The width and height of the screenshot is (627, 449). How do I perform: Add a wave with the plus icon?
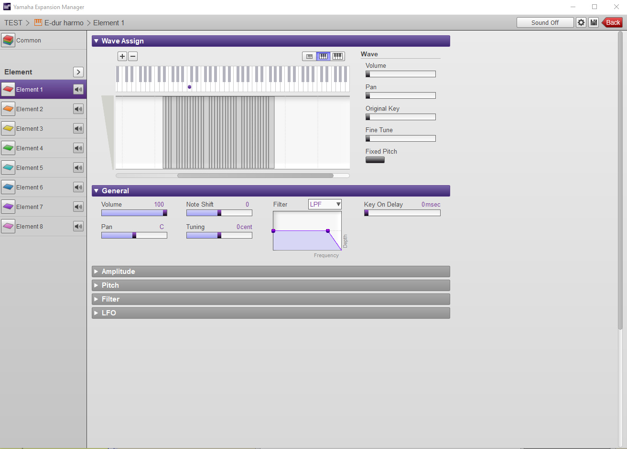pos(122,56)
